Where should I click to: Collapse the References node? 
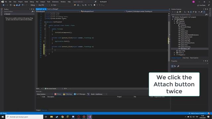click(175, 23)
